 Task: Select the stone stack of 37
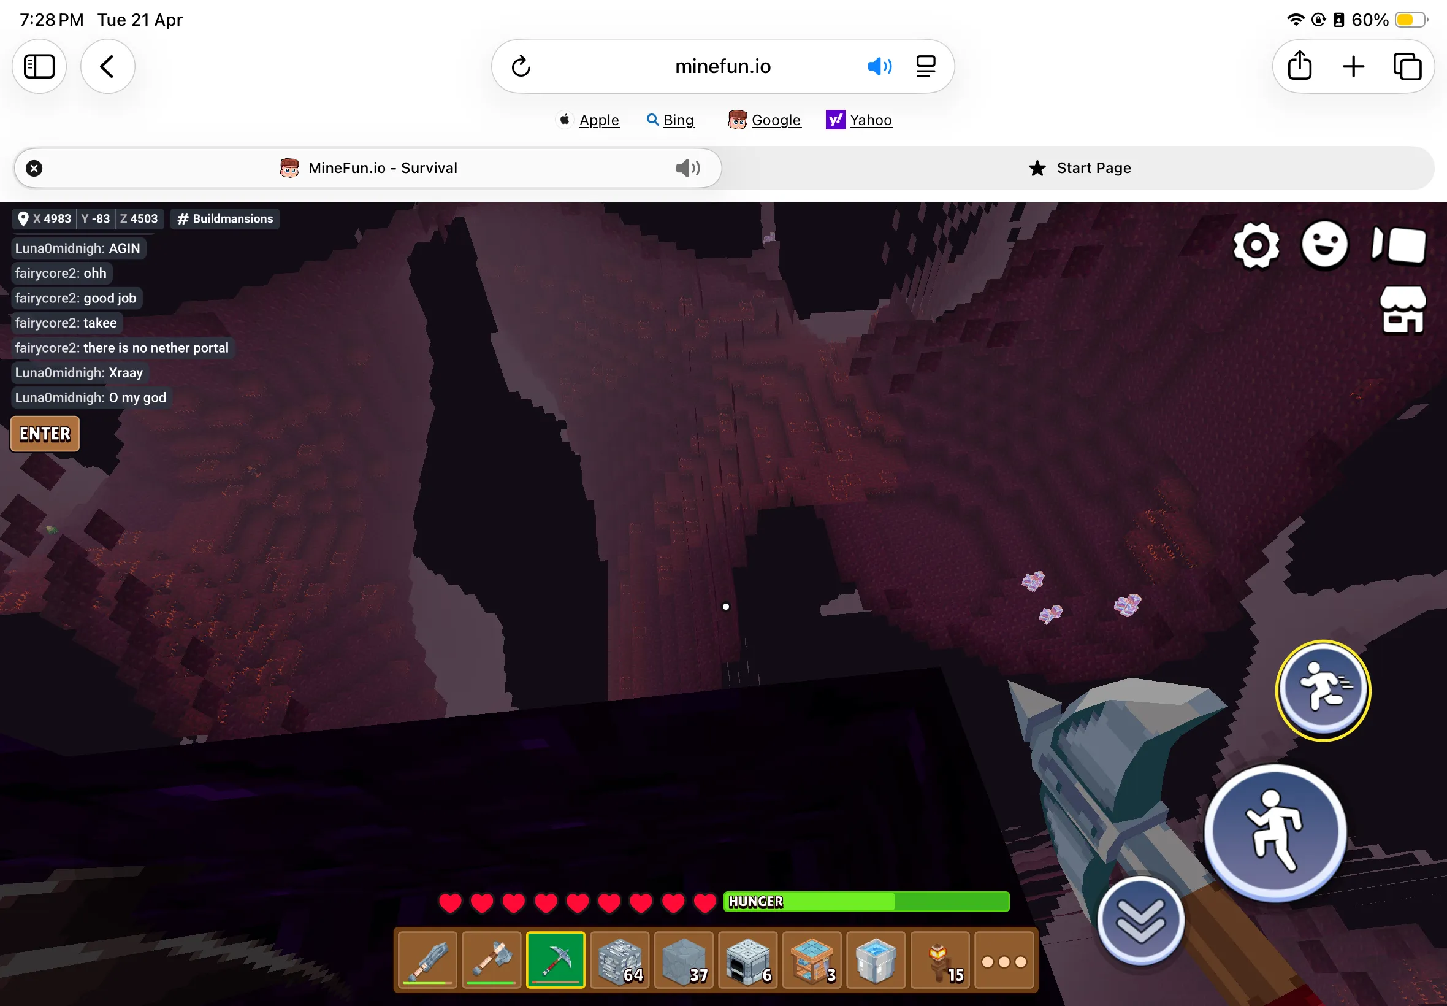[x=684, y=960]
